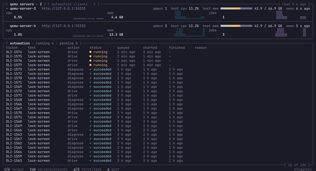
Task: Click the qemu-server-4 host mem usage bar
Action: (x=236, y=26)
